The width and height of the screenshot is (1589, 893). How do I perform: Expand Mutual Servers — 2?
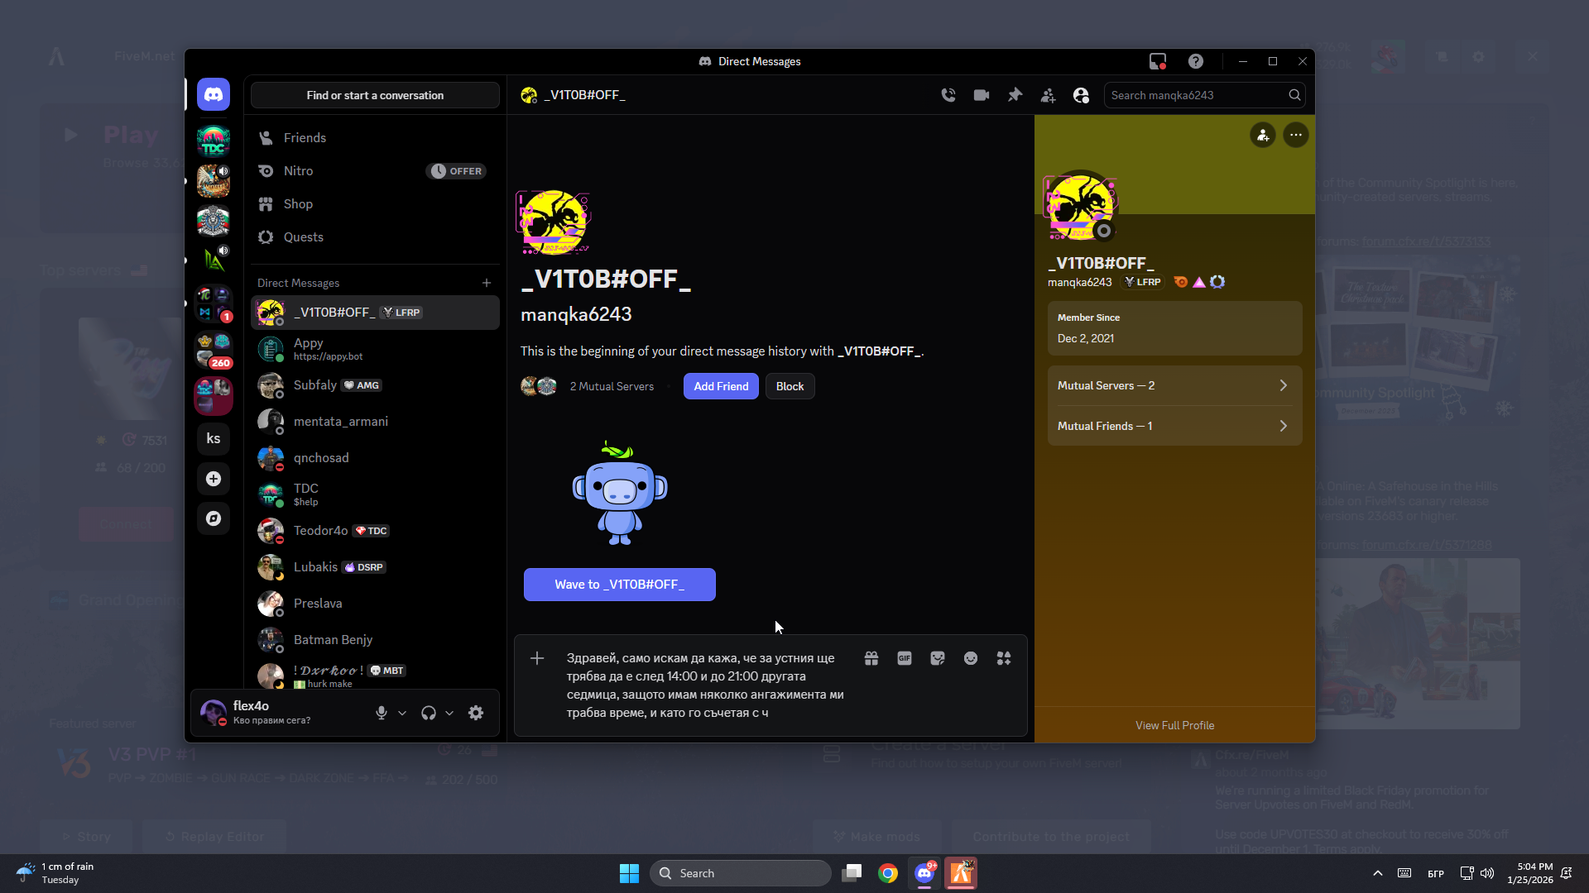point(1175,385)
